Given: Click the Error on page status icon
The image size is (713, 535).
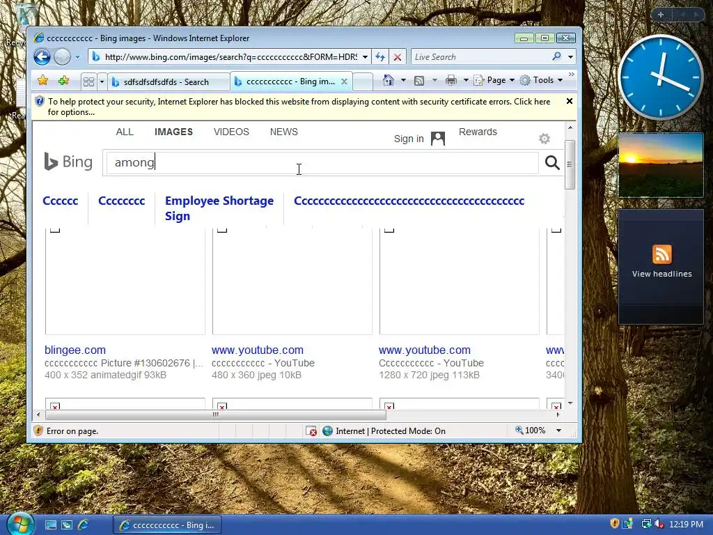Looking at the screenshot, I should pos(38,431).
